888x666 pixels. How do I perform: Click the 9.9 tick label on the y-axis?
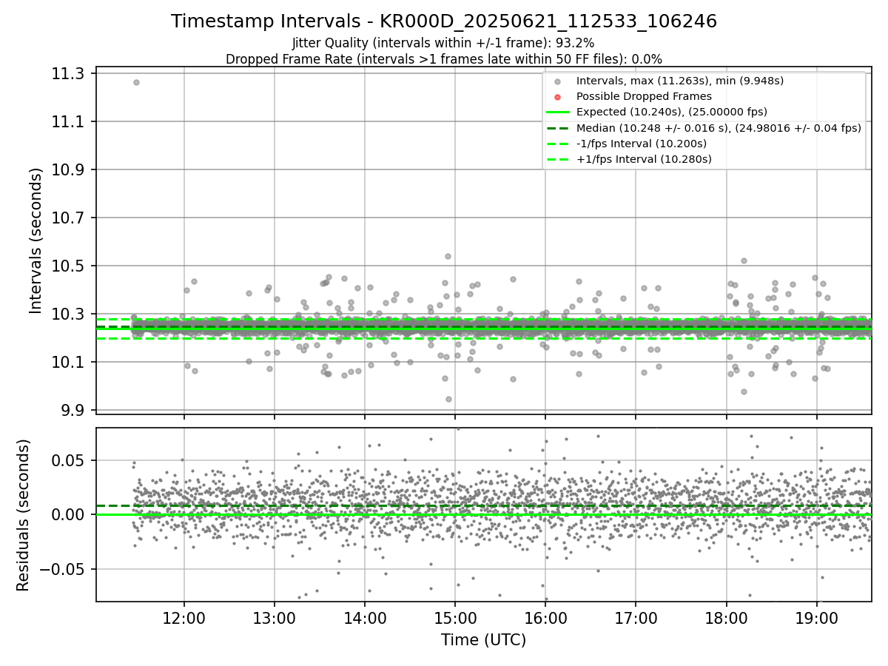[73, 410]
